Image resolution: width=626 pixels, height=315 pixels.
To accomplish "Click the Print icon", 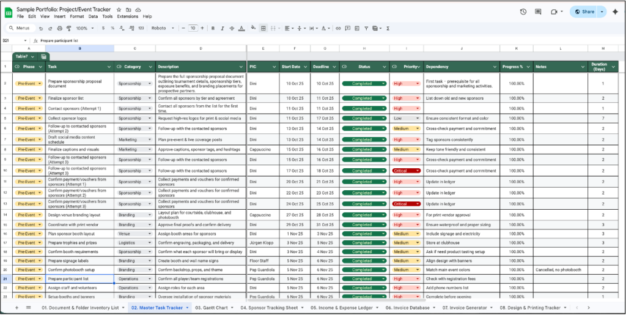I will click(x=58, y=28).
